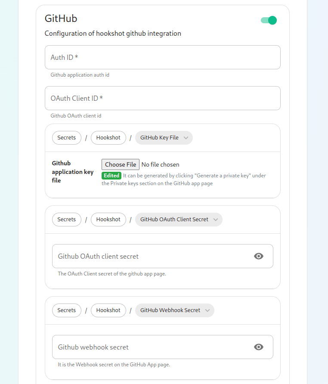Focus the Auth ID field
The height and width of the screenshot is (384, 328).
click(162, 57)
